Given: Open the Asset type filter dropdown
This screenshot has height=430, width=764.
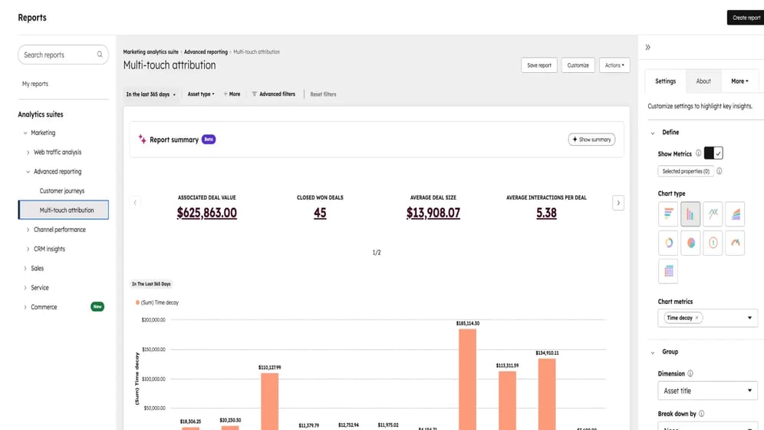Looking at the screenshot, I should point(201,94).
